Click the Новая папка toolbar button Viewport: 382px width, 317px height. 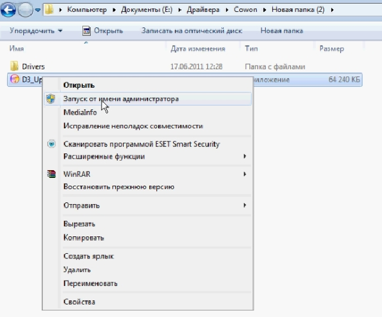pos(281,30)
